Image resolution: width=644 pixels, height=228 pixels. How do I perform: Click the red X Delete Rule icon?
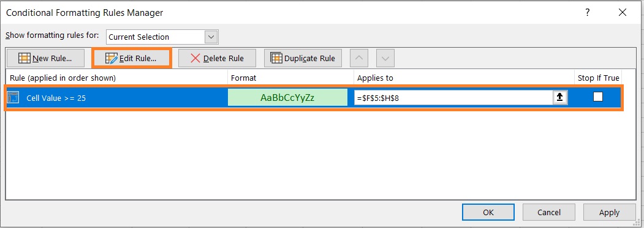point(195,58)
